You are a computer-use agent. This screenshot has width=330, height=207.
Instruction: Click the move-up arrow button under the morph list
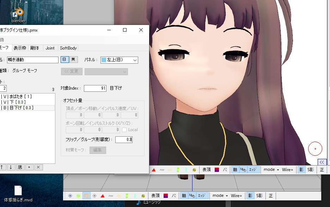coord(2,167)
